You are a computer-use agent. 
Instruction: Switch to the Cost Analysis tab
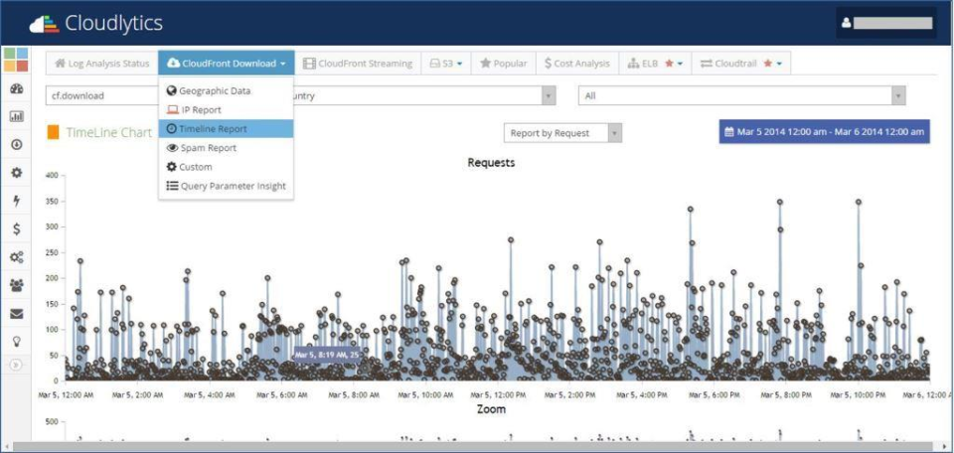coord(576,64)
